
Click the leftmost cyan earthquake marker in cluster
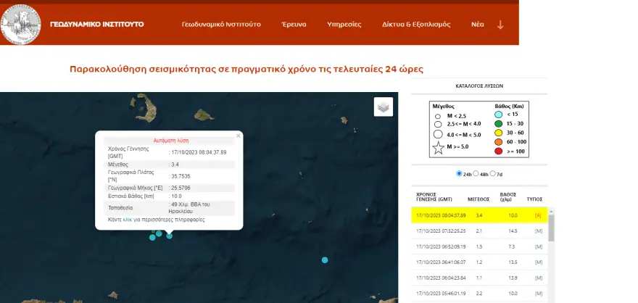pyautogui.click(x=152, y=237)
